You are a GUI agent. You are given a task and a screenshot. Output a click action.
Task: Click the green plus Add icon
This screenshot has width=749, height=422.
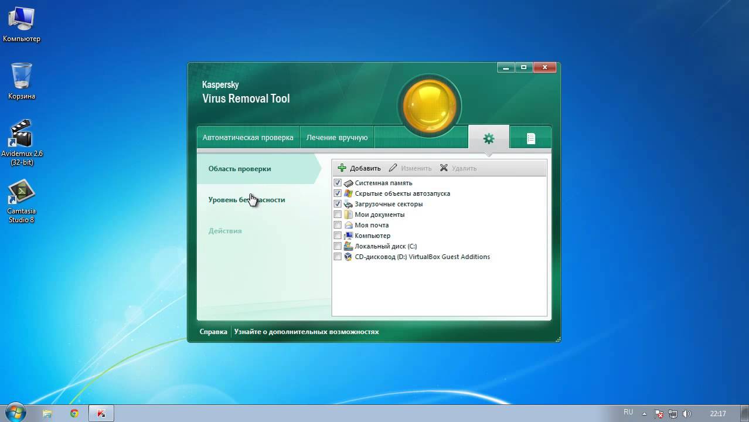pyautogui.click(x=342, y=168)
